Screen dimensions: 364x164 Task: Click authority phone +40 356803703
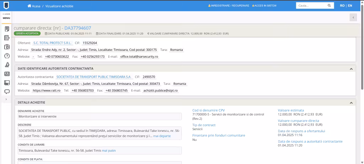point(82,90)
